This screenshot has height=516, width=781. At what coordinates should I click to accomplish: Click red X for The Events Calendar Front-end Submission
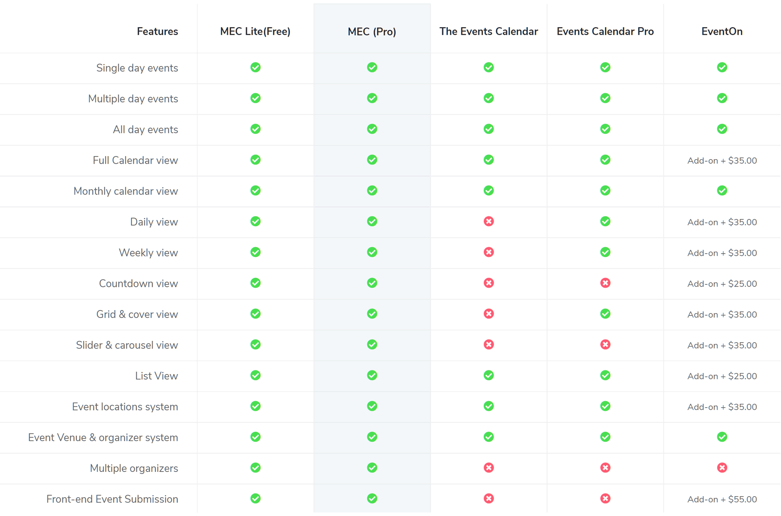coord(489,498)
